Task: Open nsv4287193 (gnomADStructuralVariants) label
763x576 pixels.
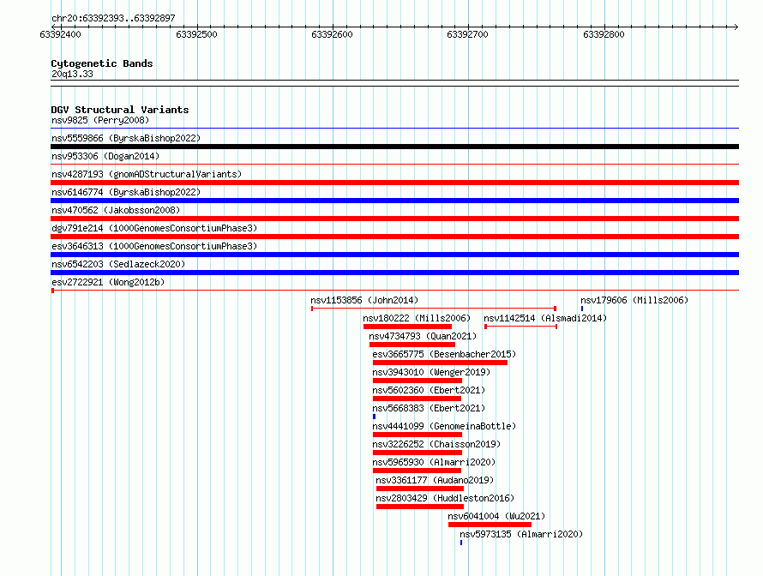Action: click(x=147, y=174)
